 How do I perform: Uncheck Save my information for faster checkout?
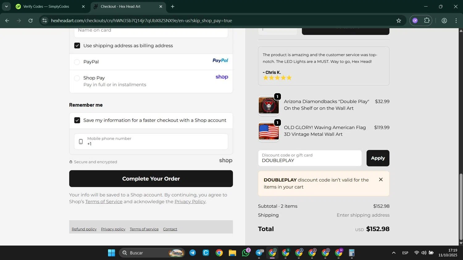77,120
